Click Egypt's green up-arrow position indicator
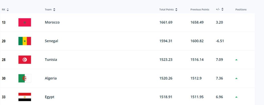Image resolution: width=264 pixels, height=105 pixels. [x=236, y=97]
